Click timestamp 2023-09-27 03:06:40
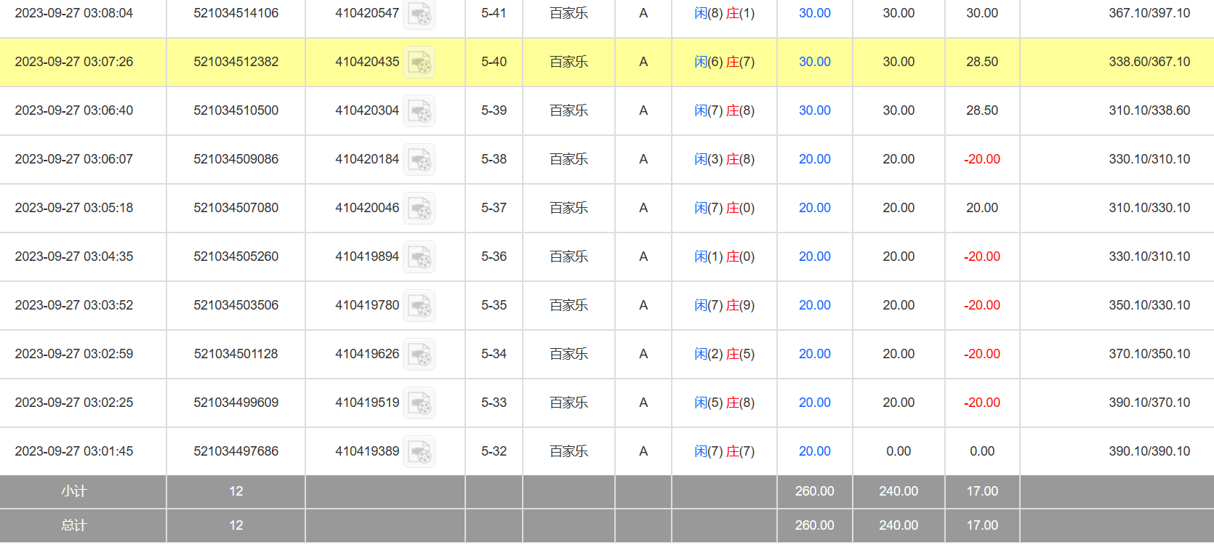1214x545 pixels. [74, 110]
